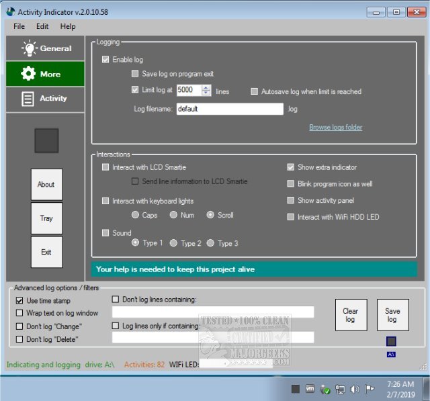Check Show activity panel

pyautogui.click(x=290, y=200)
